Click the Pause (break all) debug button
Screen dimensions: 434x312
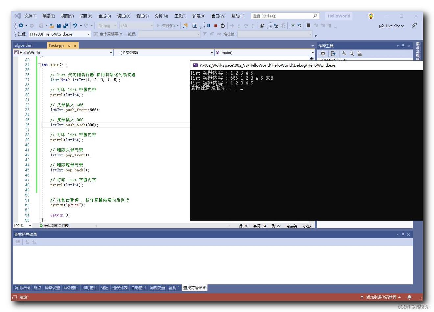209,26
